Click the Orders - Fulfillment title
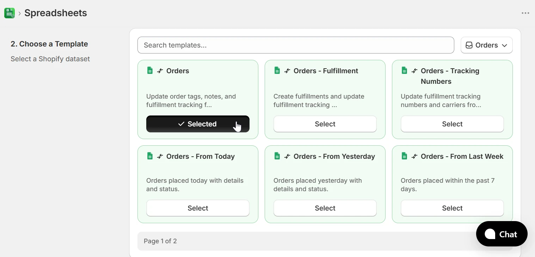The width and height of the screenshot is (535, 257). [326, 71]
